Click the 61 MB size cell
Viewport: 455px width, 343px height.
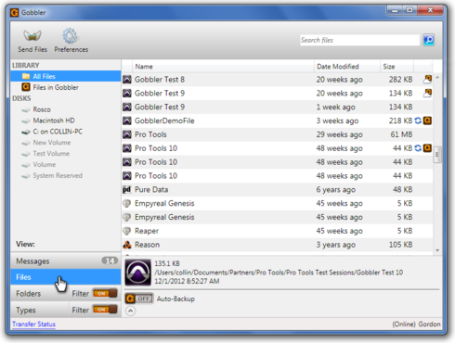click(401, 134)
